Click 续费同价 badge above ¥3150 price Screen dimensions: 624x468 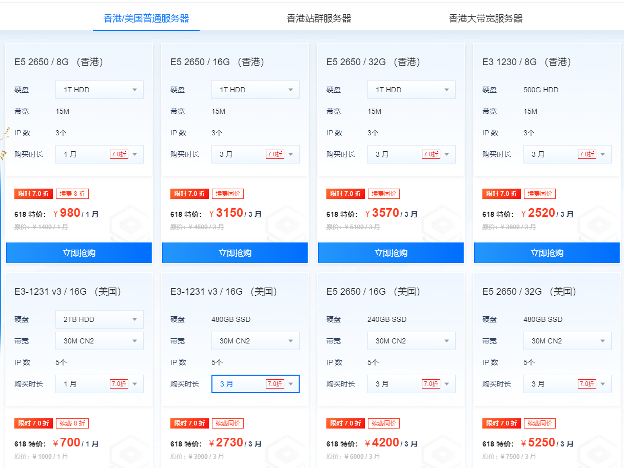point(228,194)
